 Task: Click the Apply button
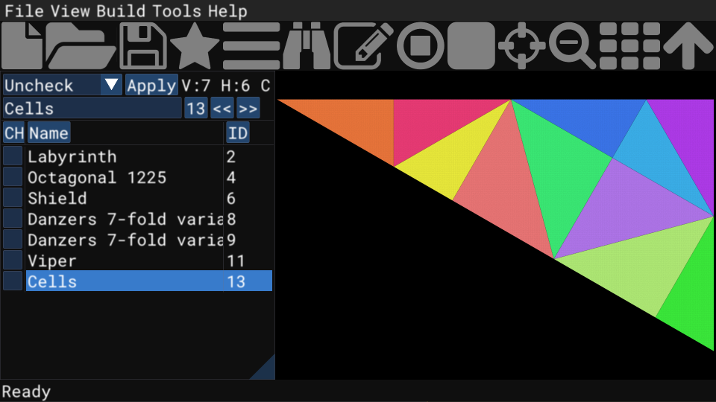click(x=151, y=85)
